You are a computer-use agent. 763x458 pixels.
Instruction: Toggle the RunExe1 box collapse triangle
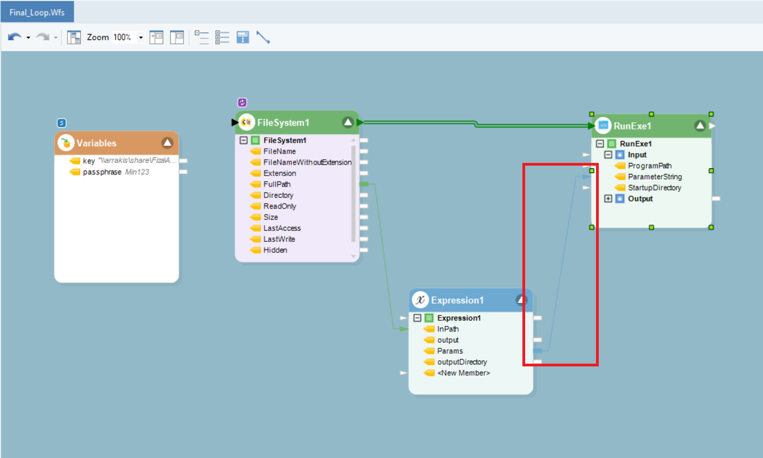pyautogui.click(x=699, y=126)
